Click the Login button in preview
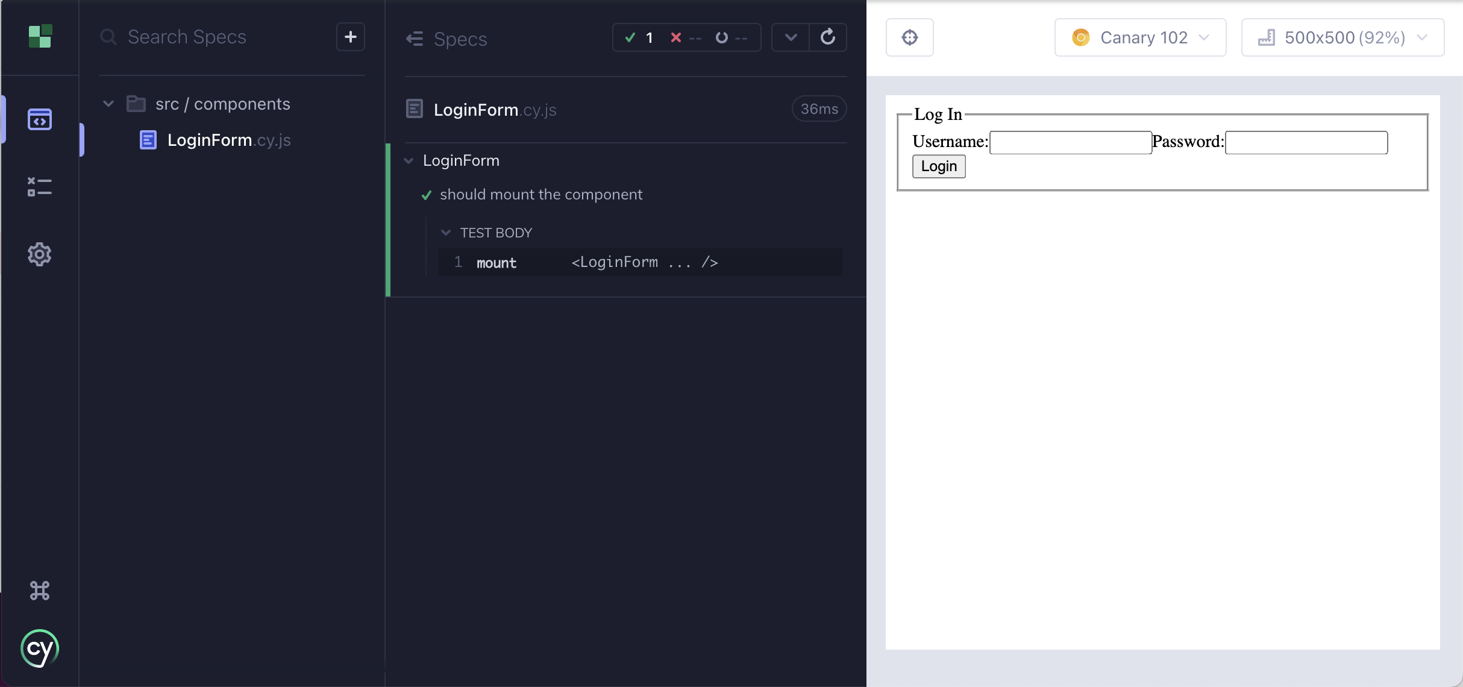 tap(939, 166)
